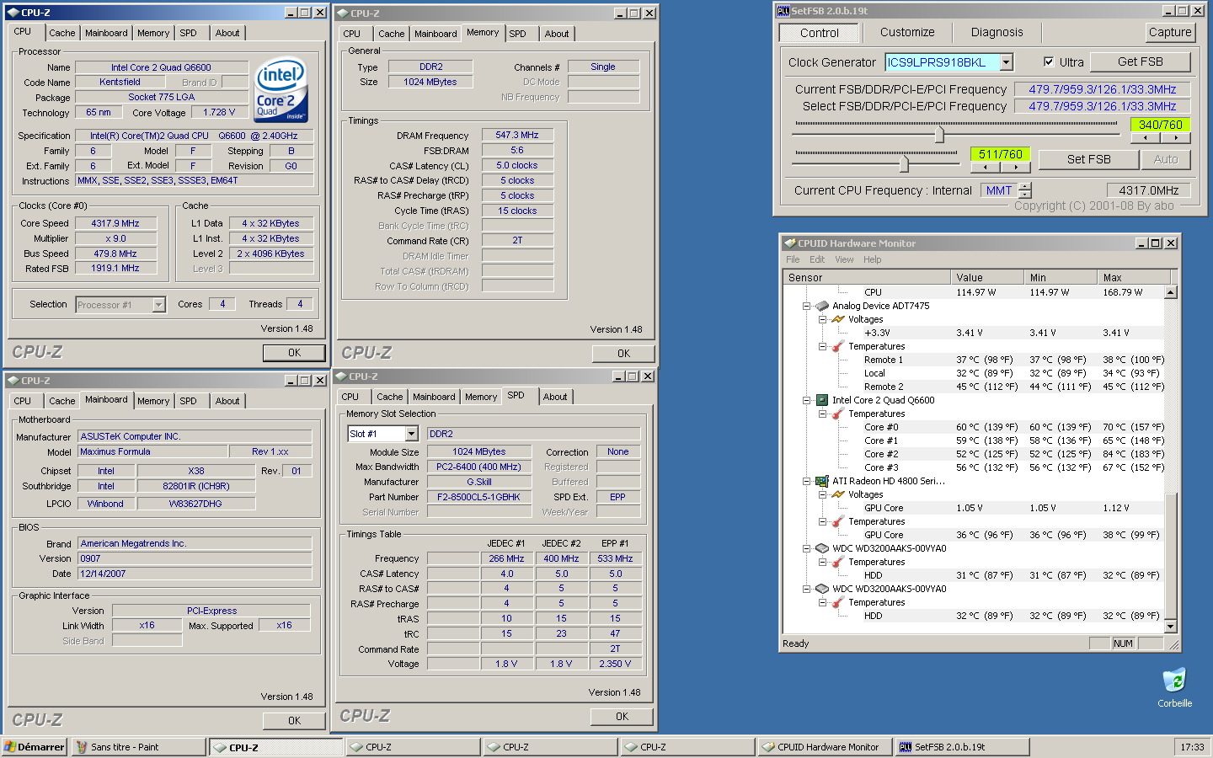
Task: Click the Voltages lightning icon under ATI Radeon
Action: (x=838, y=494)
